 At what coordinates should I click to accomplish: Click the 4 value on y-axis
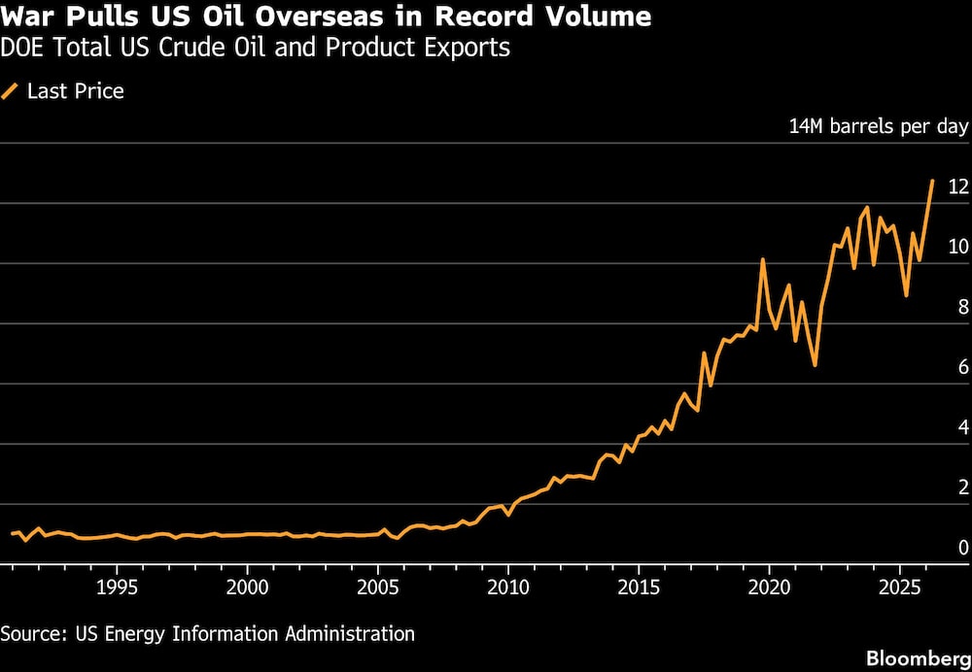click(x=963, y=427)
